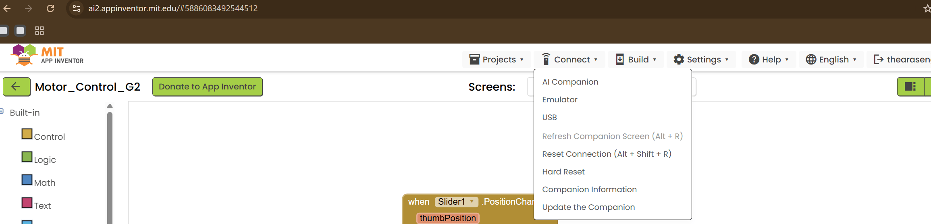931x224 pixels.
Task: Collapse the Built-in tree section
Action: [x=2, y=112]
